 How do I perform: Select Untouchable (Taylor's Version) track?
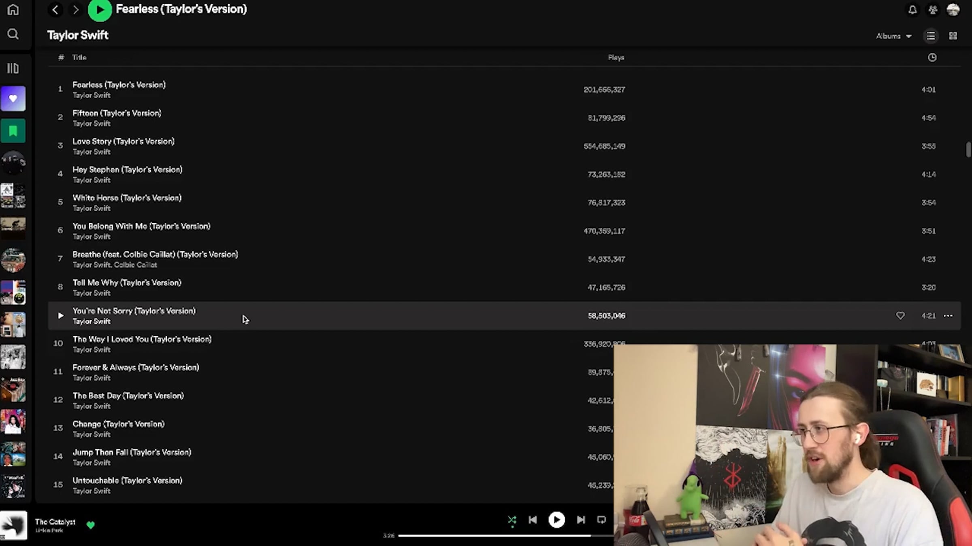[128, 481]
